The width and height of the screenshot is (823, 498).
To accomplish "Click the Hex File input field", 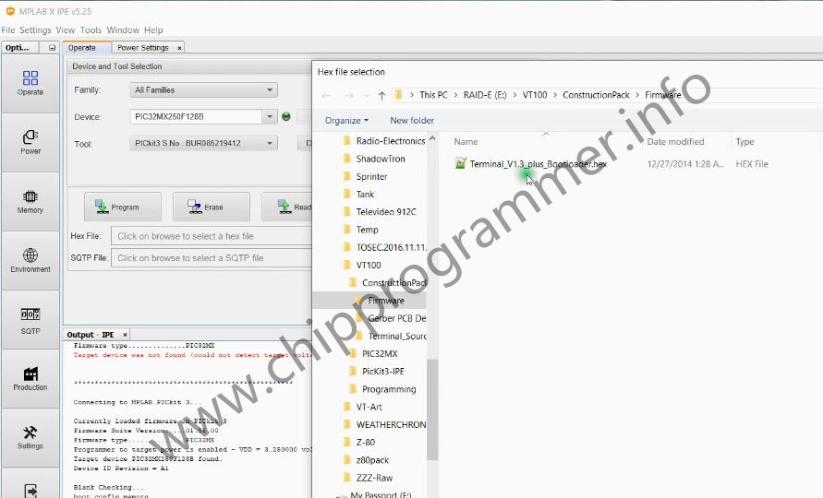I will 212,236.
